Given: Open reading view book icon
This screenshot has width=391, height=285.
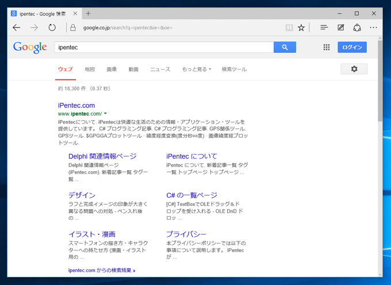Looking at the screenshot, I should 289,28.
